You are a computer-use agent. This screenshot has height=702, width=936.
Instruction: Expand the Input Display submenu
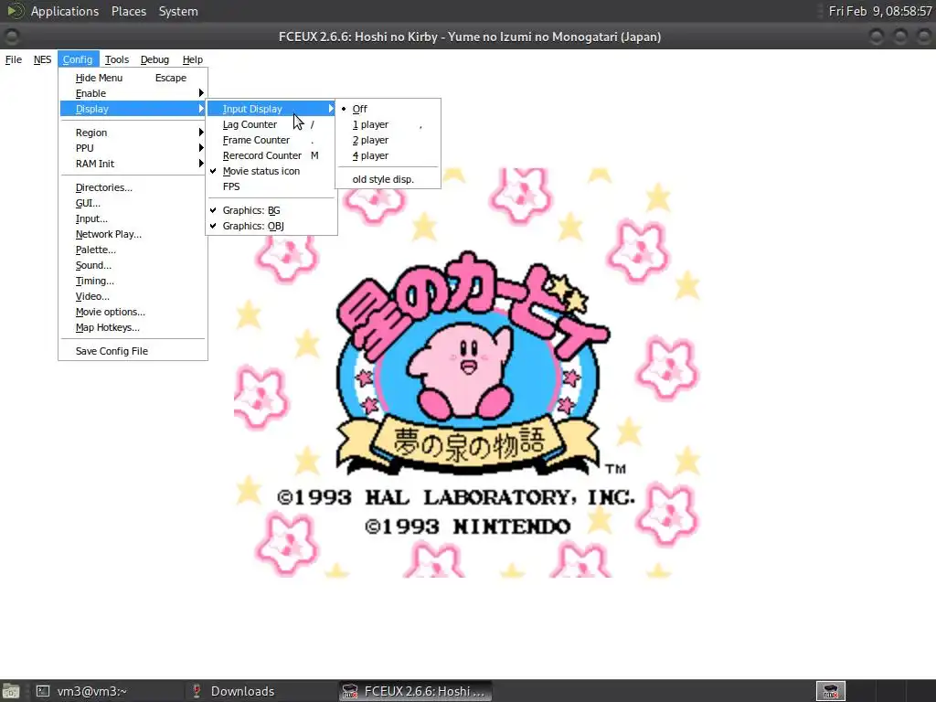(x=271, y=109)
